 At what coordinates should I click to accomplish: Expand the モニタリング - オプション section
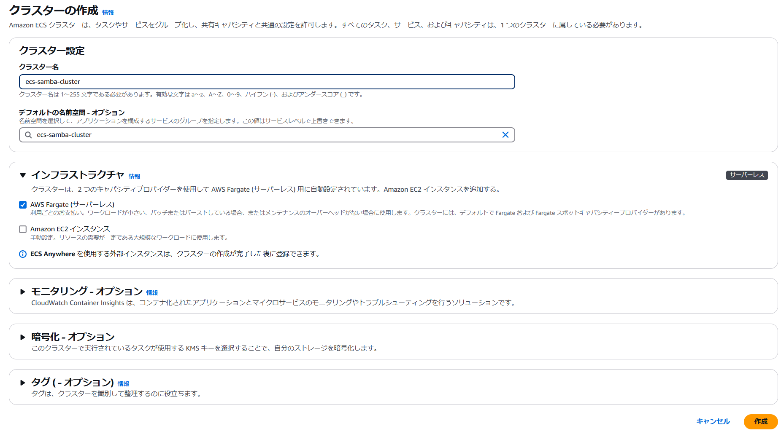pos(23,292)
